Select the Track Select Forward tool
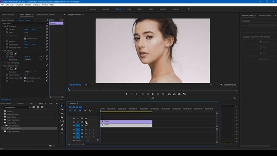Viewport: 277px width, 156px height. tap(62, 110)
